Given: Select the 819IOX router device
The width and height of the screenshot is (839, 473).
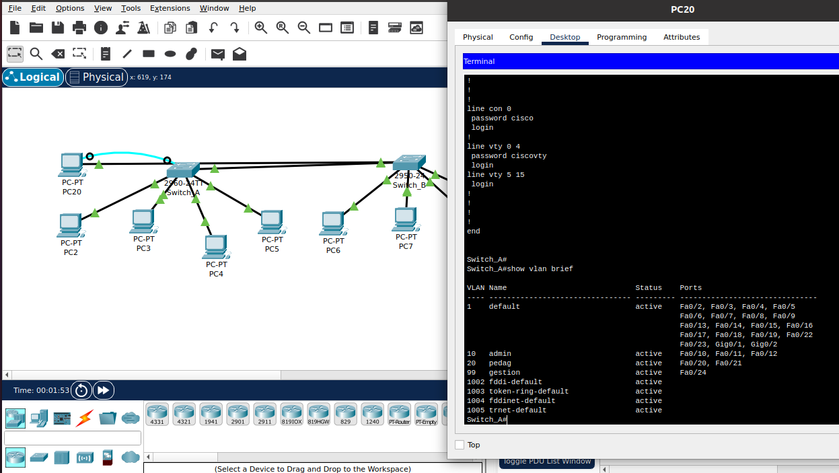Looking at the screenshot, I should [291, 414].
